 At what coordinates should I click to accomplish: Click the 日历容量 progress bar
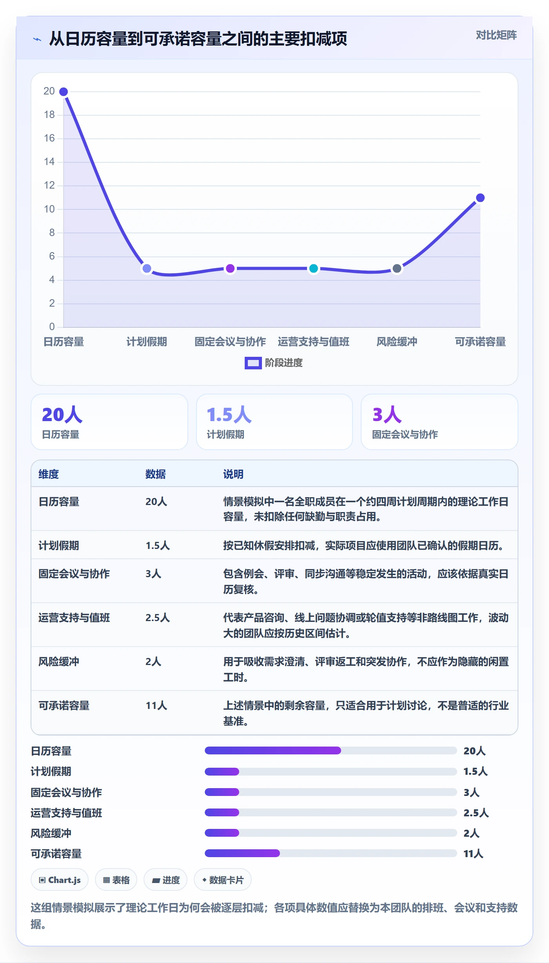click(x=331, y=750)
